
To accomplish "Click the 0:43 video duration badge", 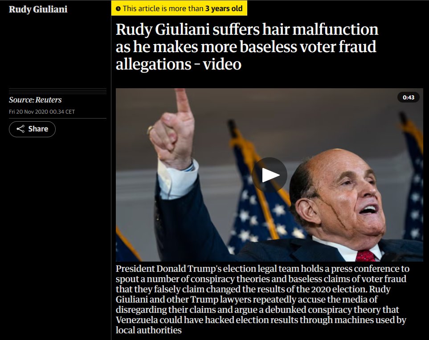I will pos(408,98).
